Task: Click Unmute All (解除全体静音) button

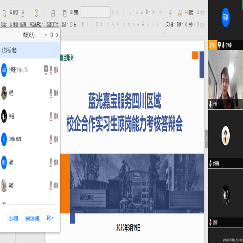Action: pyautogui.click(x=32, y=218)
